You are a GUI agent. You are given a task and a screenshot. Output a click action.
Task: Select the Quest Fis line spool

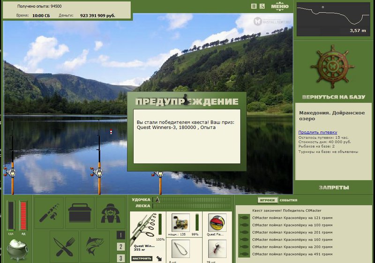[x=217, y=223]
